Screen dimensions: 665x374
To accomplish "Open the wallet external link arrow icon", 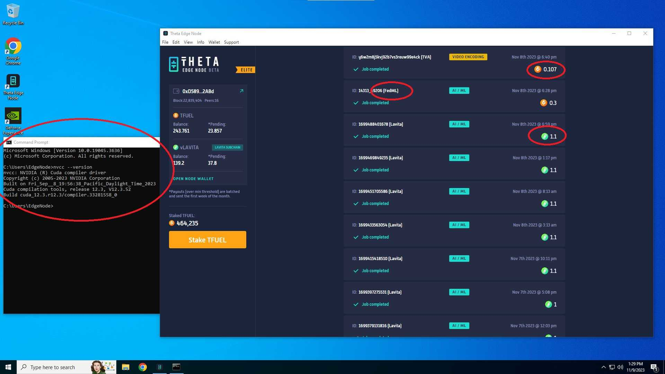I will [242, 91].
